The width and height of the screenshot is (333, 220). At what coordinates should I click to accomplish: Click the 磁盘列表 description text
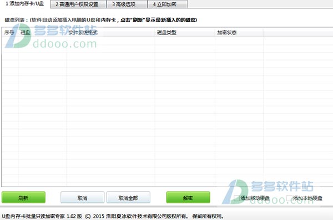click(100, 20)
